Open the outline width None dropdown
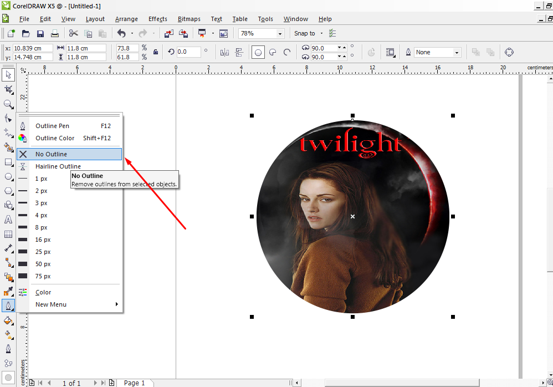The width and height of the screenshot is (553, 387). [457, 53]
